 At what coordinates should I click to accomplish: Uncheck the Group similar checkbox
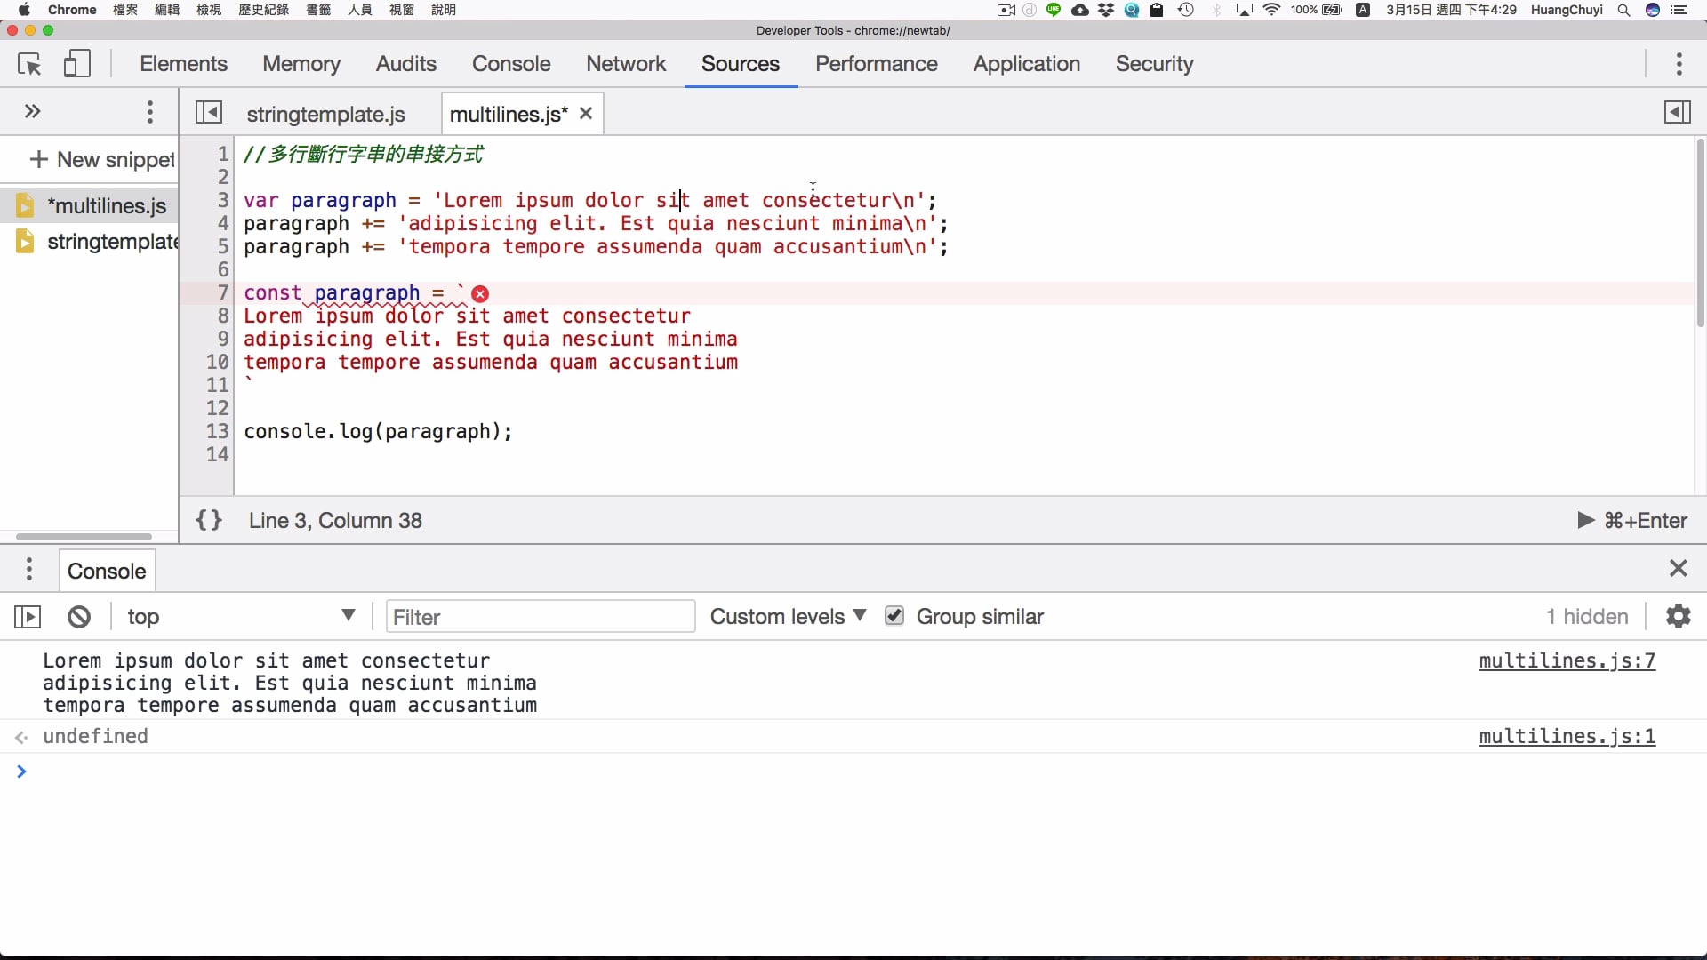(894, 616)
